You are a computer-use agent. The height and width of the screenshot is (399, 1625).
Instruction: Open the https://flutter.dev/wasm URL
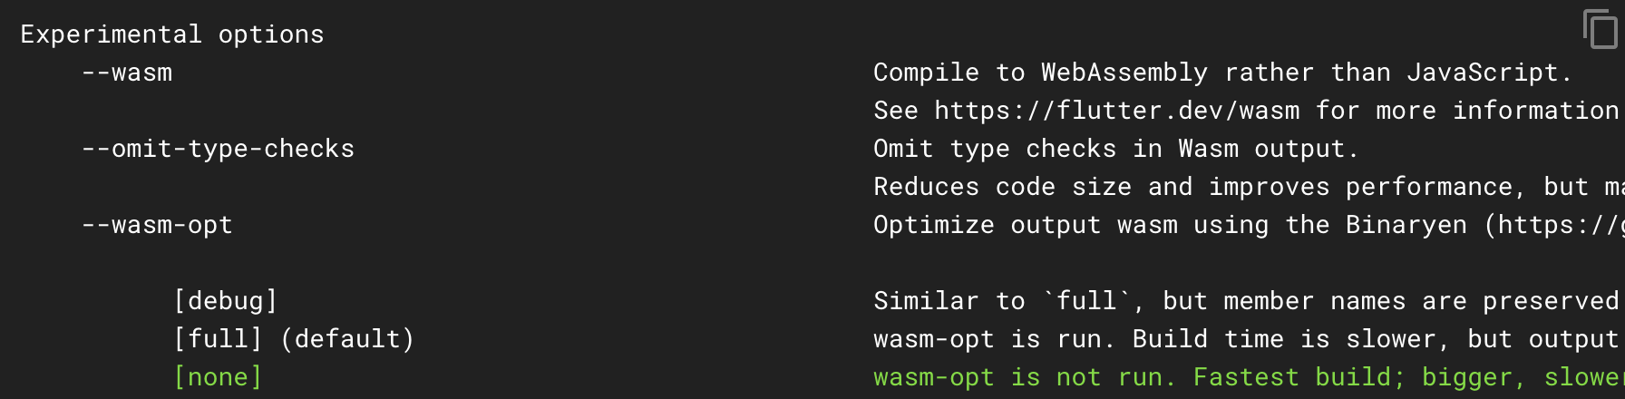pos(1117,111)
